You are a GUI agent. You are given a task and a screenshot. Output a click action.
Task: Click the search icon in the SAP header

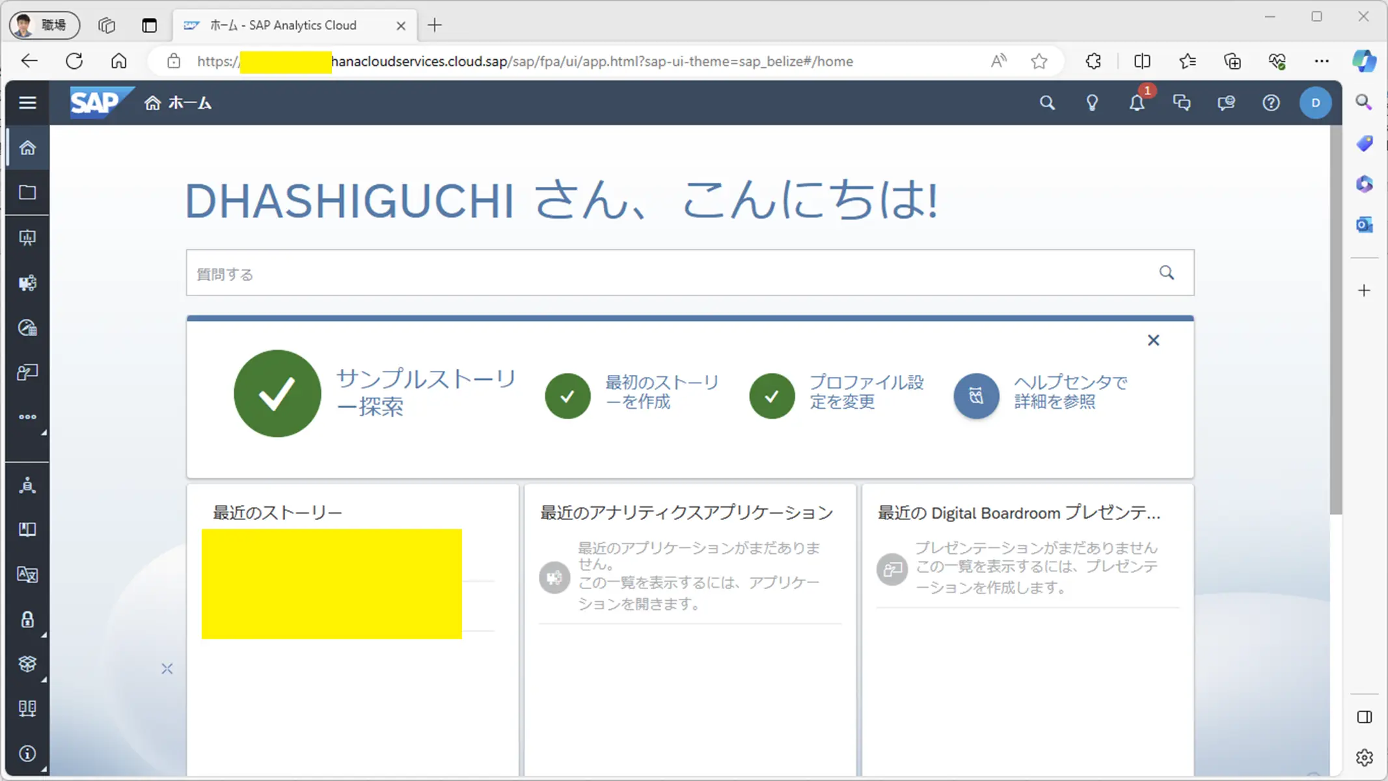1047,103
